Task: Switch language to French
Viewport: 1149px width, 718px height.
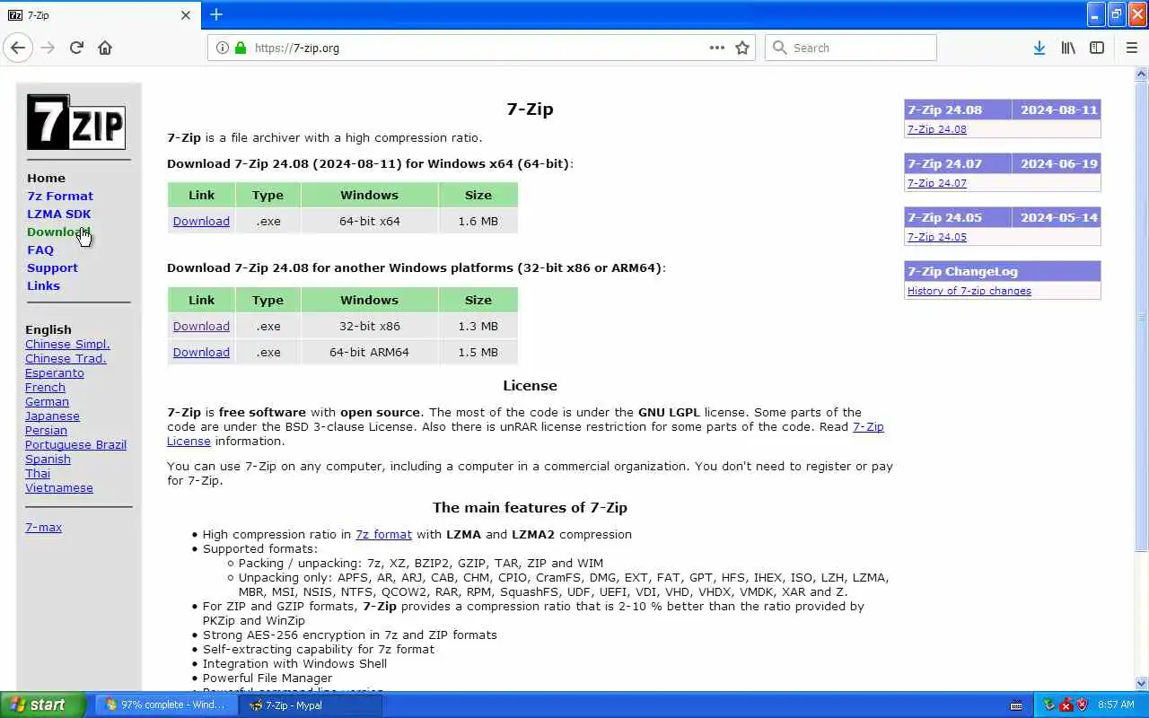Action: (45, 387)
